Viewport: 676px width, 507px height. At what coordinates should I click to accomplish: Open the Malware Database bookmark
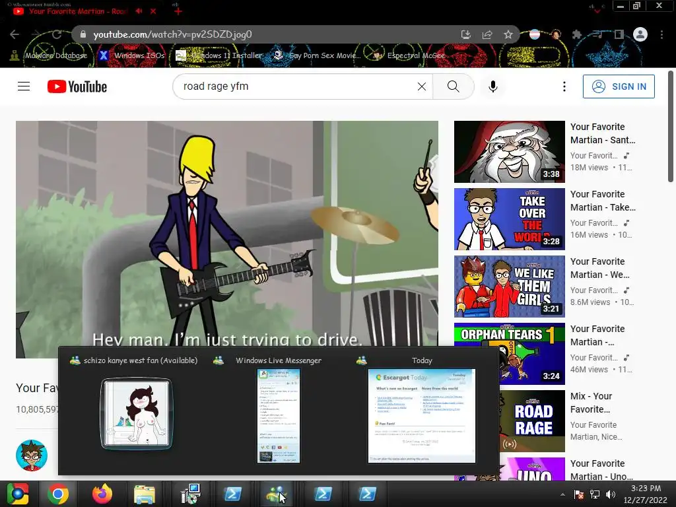(48, 55)
